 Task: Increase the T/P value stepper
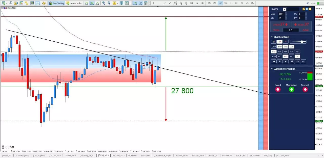pyautogui.click(x=306, y=17)
